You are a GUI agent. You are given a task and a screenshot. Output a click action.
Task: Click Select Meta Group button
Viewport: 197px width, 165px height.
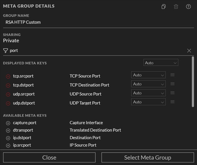tap(148, 157)
